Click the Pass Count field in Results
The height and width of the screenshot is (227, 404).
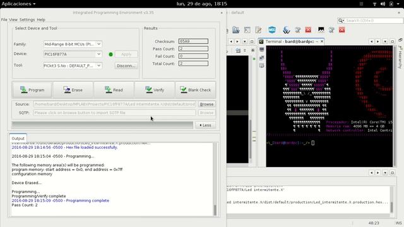click(193, 49)
